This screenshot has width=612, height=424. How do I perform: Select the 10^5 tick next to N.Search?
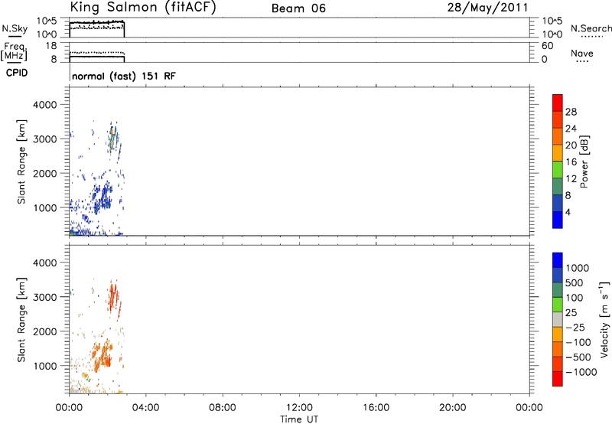coord(552,21)
